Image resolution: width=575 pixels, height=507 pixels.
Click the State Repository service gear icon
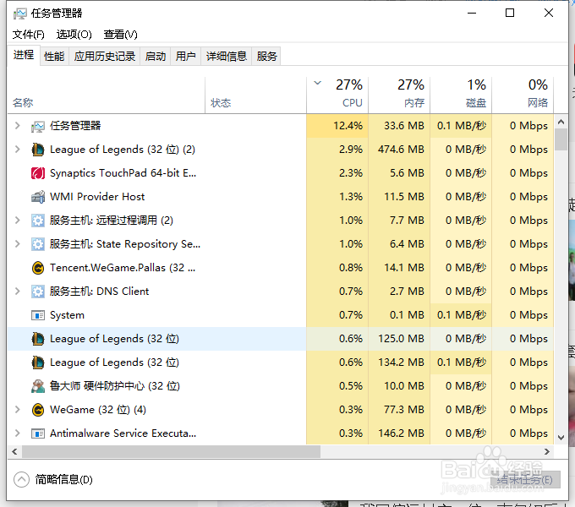pos(38,244)
